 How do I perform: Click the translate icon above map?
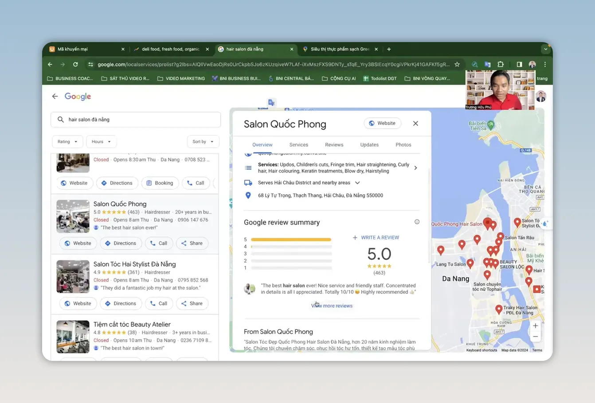(x=271, y=102)
